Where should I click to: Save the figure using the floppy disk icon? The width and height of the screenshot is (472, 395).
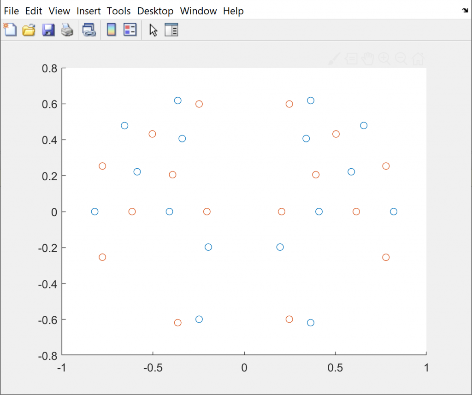pos(48,30)
